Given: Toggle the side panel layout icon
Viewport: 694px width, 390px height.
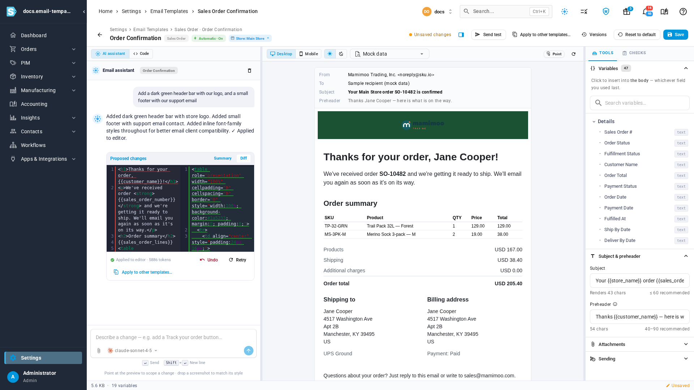Looking at the screenshot, I should click(461, 35).
